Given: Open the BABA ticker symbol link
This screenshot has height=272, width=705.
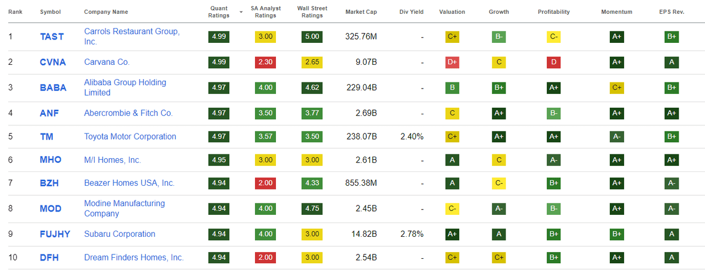Looking at the screenshot, I should point(53,87).
